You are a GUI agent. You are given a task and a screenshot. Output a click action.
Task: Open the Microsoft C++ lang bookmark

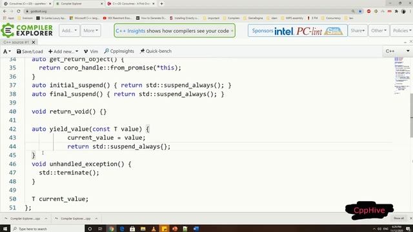pyautogui.click(x=85, y=18)
